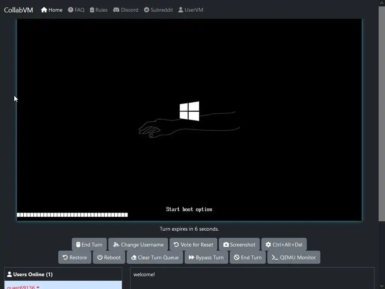Open the UserVM page
385x289 pixels.
click(191, 10)
